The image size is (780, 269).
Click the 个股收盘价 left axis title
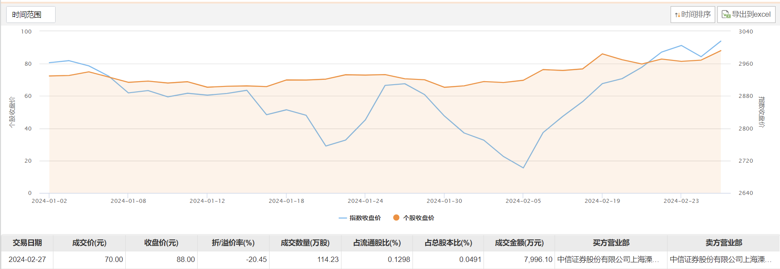pos(12,112)
